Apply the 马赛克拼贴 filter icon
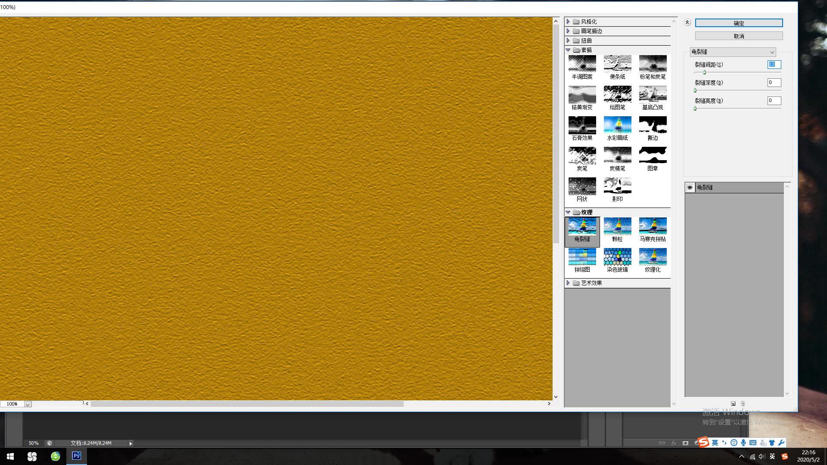827x465 pixels. (x=653, y=226)
